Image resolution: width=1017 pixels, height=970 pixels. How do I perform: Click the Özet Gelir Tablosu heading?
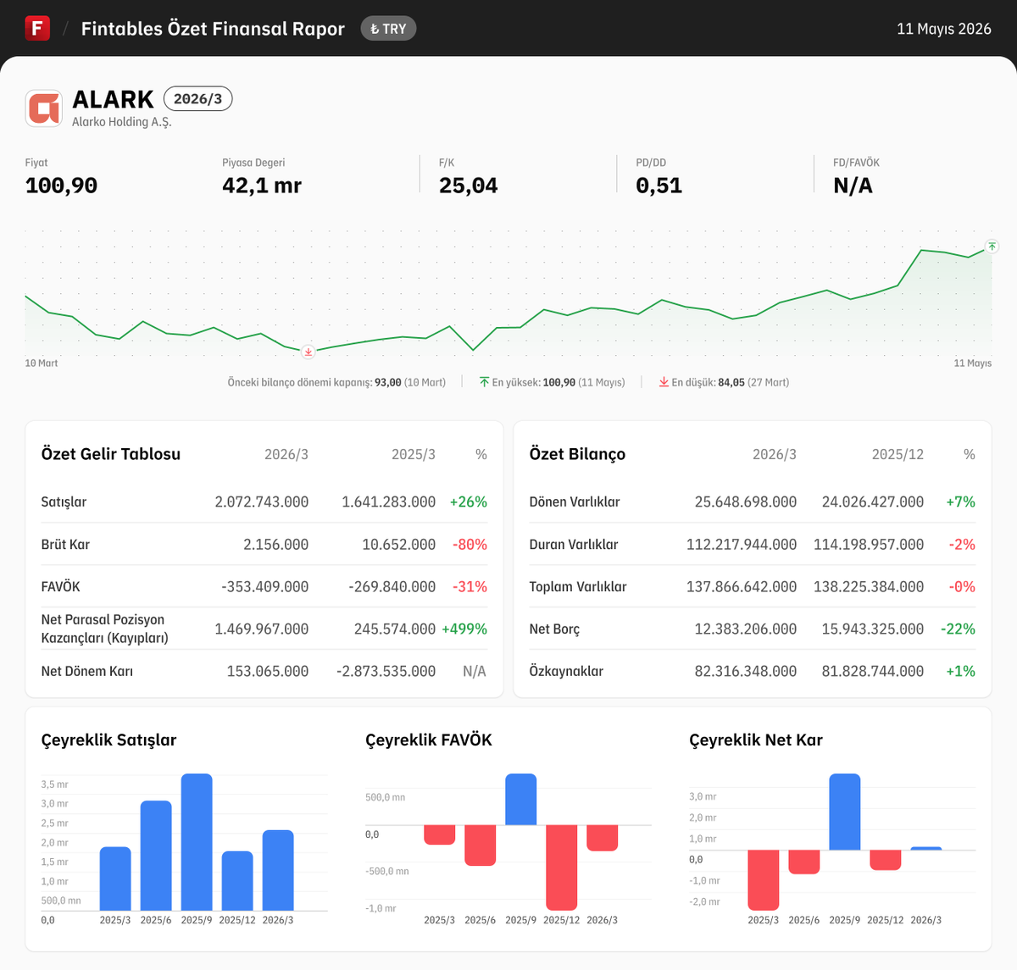(x=111, y=454)
